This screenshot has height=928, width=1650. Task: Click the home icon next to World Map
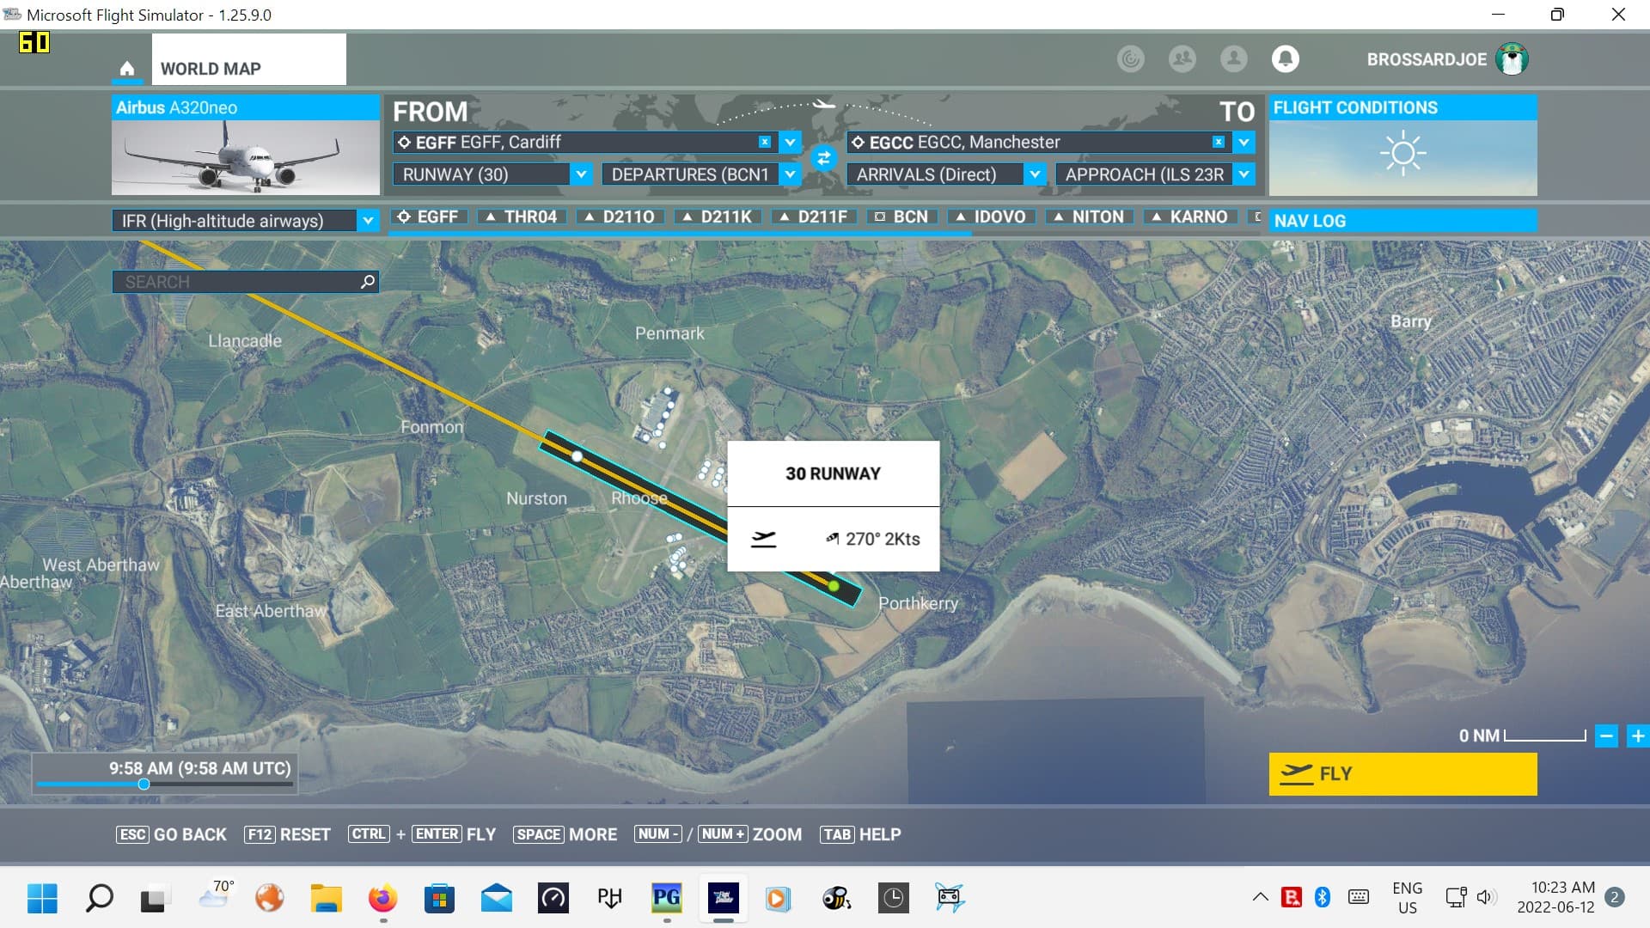click(x=127, y=69)
